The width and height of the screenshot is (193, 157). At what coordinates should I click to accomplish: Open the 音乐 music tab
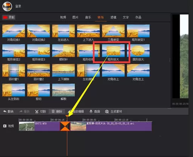pos(88,17)
